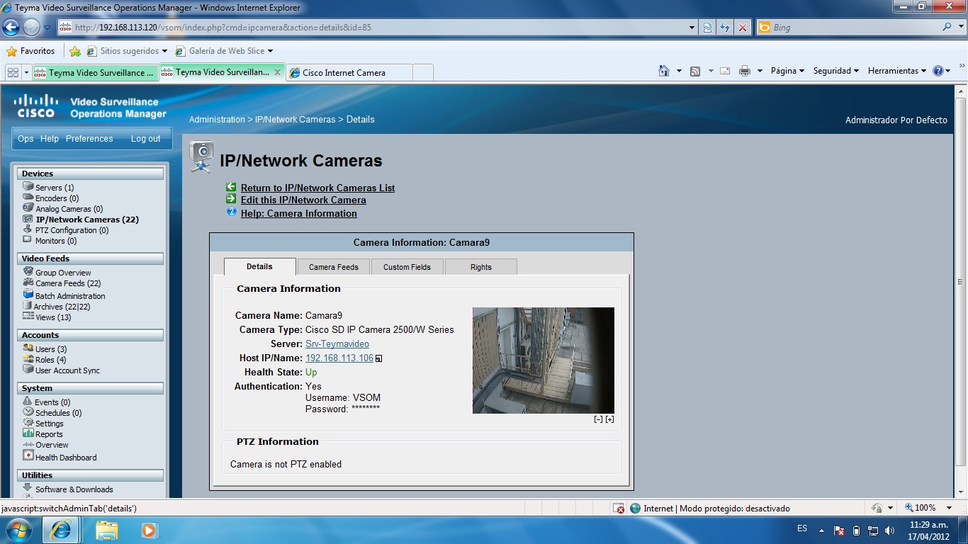Click the camera preview thumbnail
Image resolution: width=968 pixels, height=544 pixels.
(x=544, y=361)
